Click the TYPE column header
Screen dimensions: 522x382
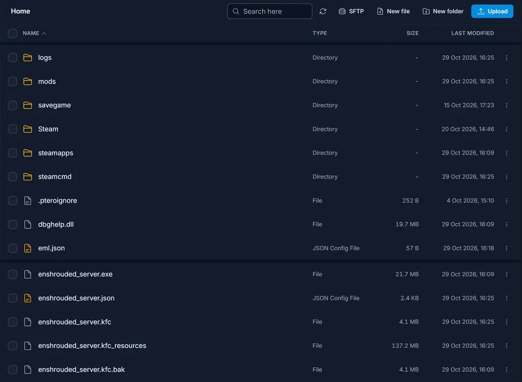(x=320, y=33)
